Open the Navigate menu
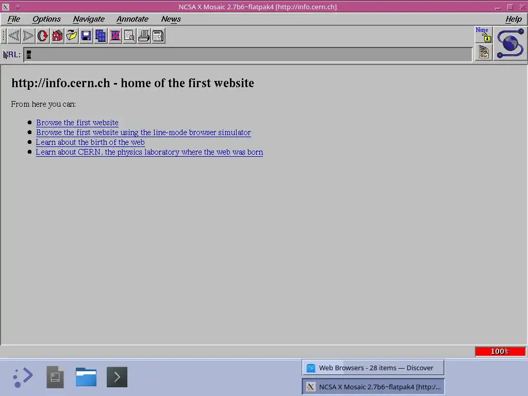This screenshot has width=528, height=396. pyautogui.click(x=89, y=19)
